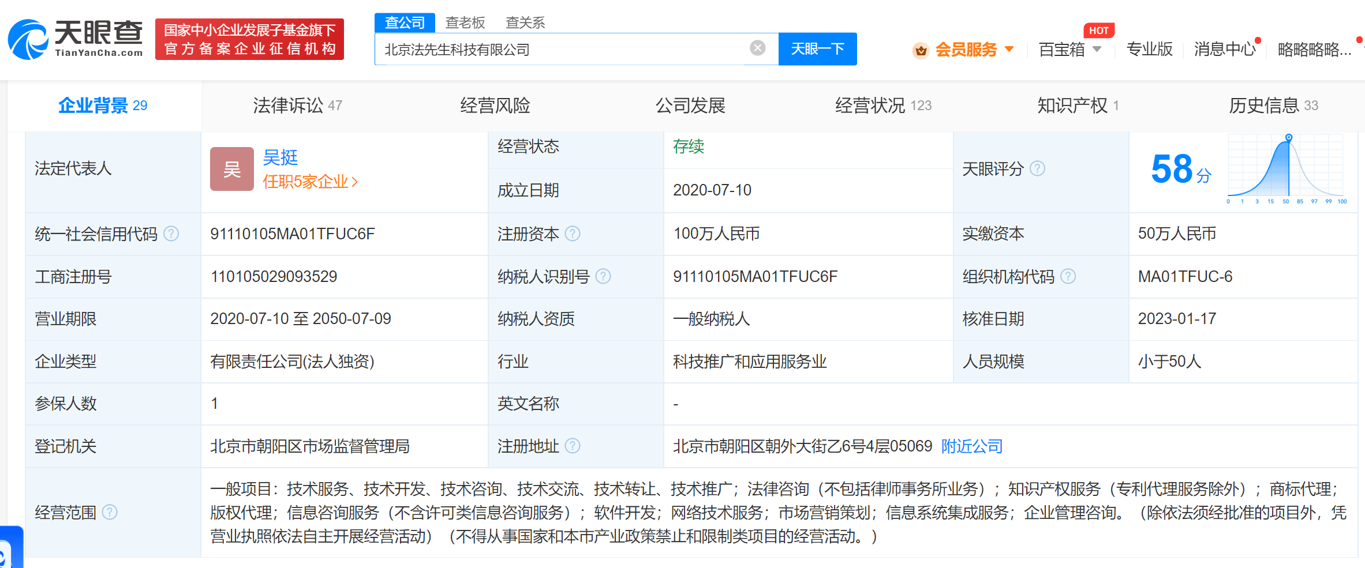Click company type 有限责任公司(法人独资)
Image resolution: width=1365 pixels, height=568 pixels.
click(292, 362)
